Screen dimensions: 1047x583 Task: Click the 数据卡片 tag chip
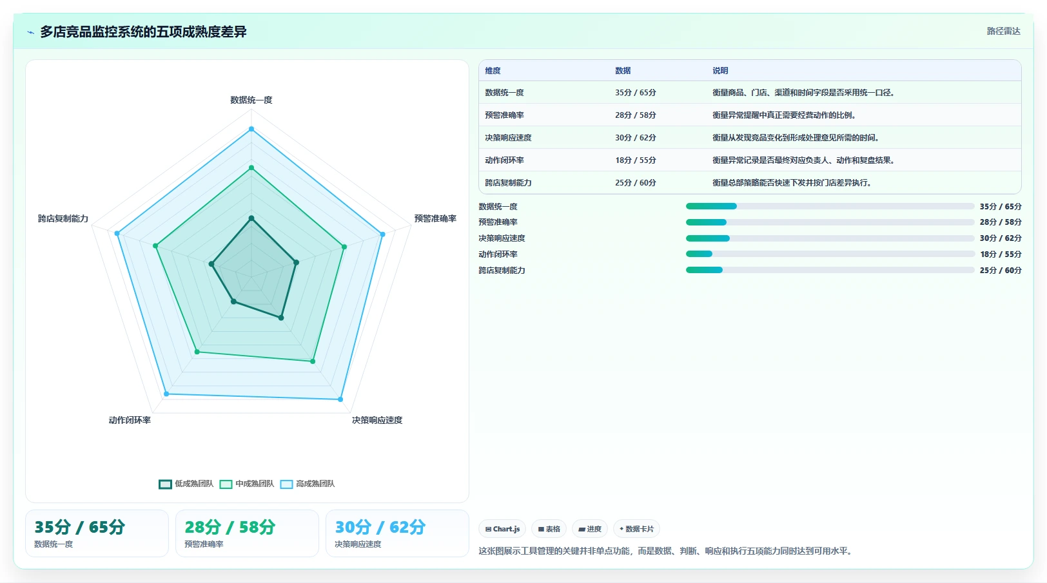636,529
